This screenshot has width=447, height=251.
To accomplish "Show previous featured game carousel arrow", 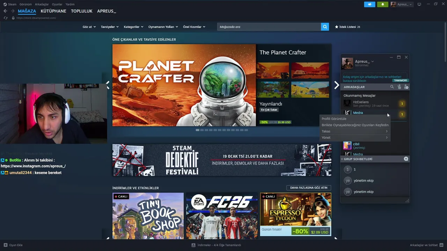I will 108,85.
